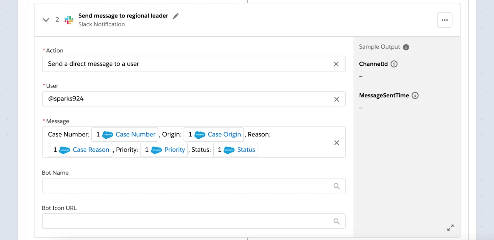This screenshot has height=240, width=494.
Task: Open the Action dropdown field
Action: pos(185,64)
